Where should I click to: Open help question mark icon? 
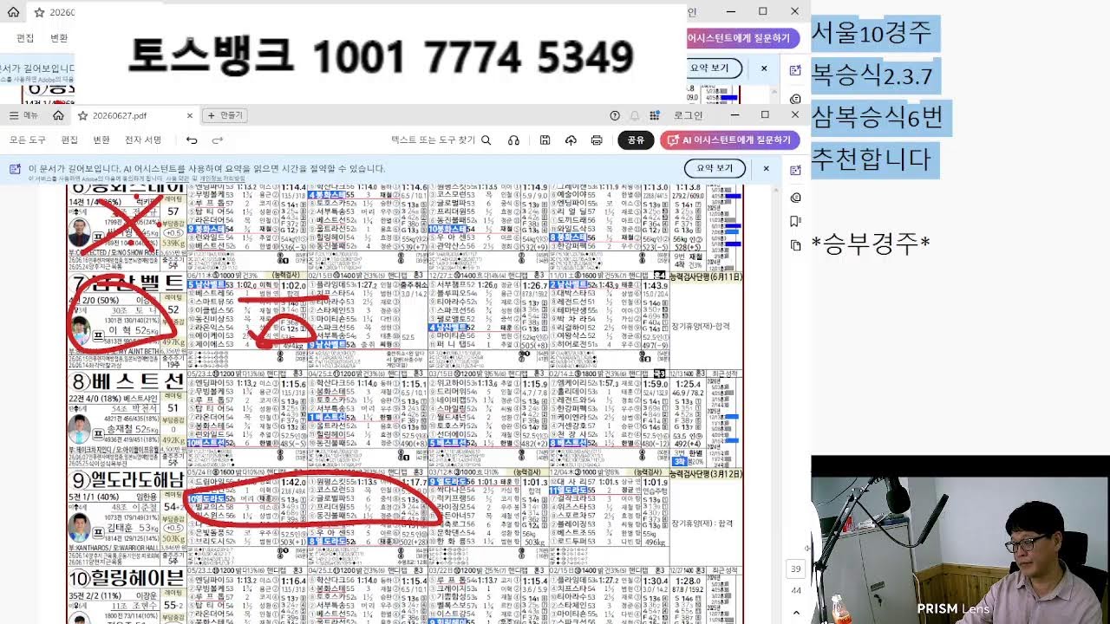(615, 115)
